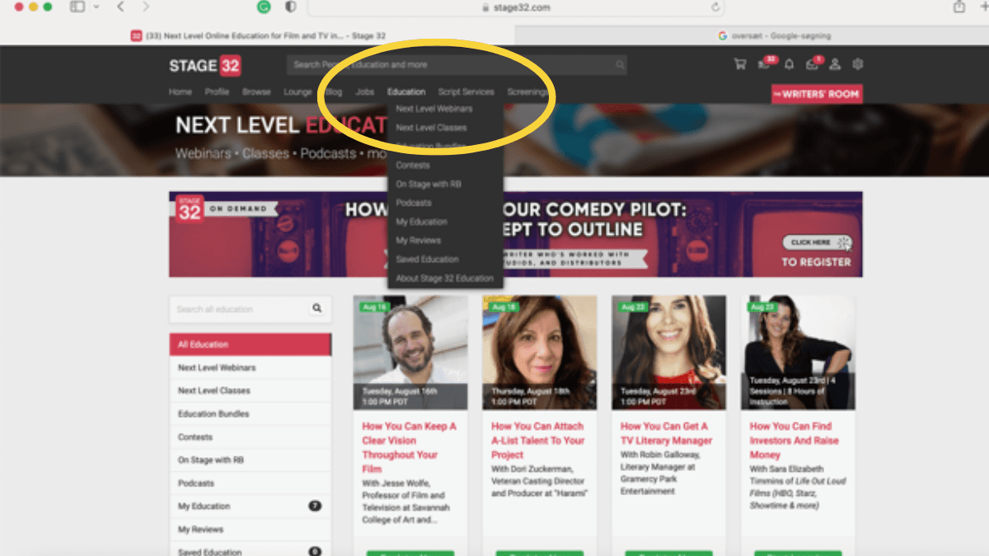Open the Dori Zuckerman webinar photo
The width and height of the screenshot is (989, 556).
click(540, 353)
